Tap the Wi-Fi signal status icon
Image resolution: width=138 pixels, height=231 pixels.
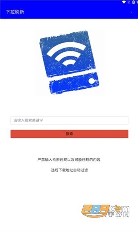124,2
